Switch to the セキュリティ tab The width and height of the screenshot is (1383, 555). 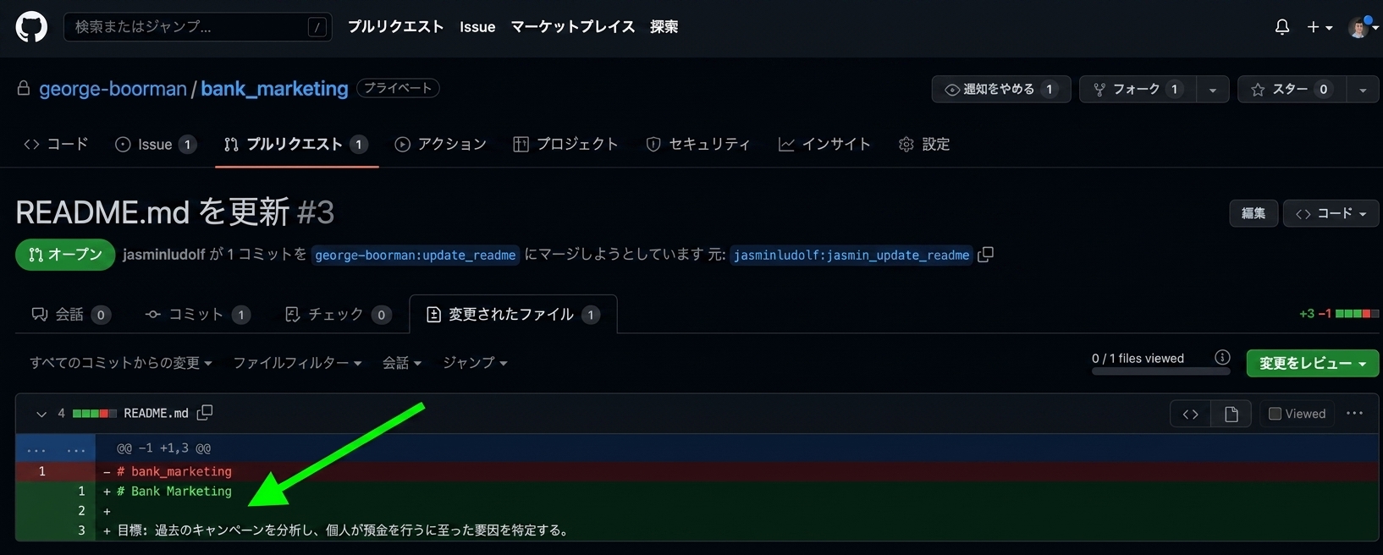coord(697,145)
